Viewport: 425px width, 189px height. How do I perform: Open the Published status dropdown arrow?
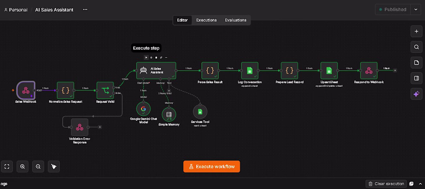pyautogui.click(x=416, y=10)
